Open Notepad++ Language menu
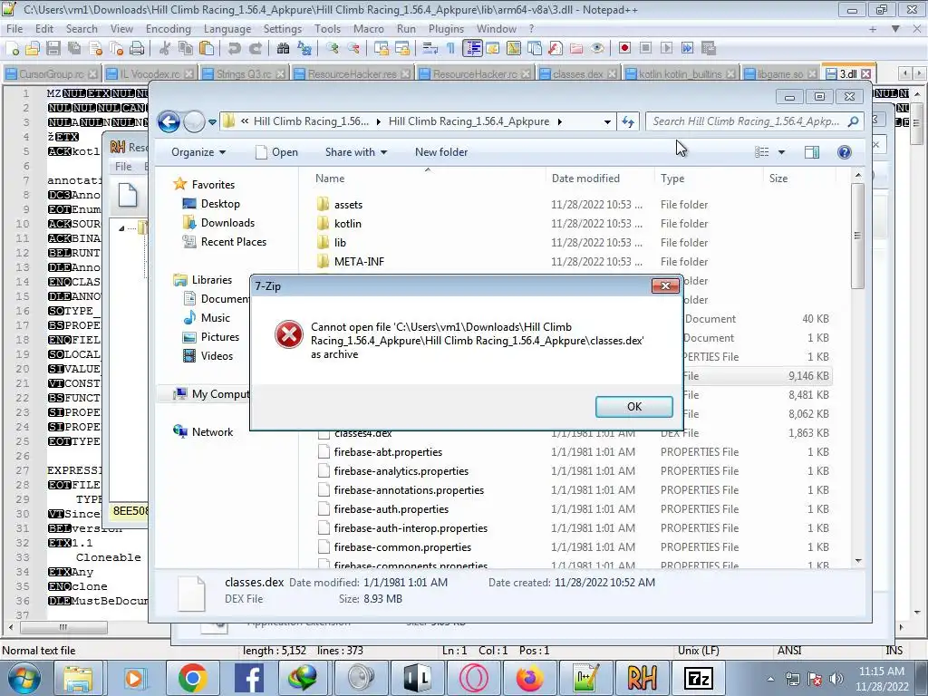The height and width of the screenshot is (696, 928). pos(227,29)
